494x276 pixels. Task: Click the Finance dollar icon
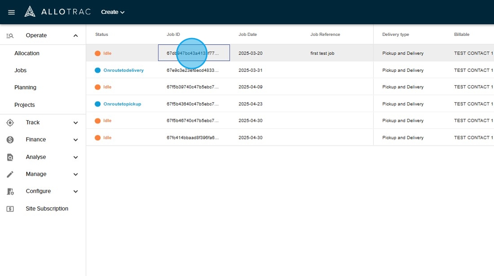(10, 140)
